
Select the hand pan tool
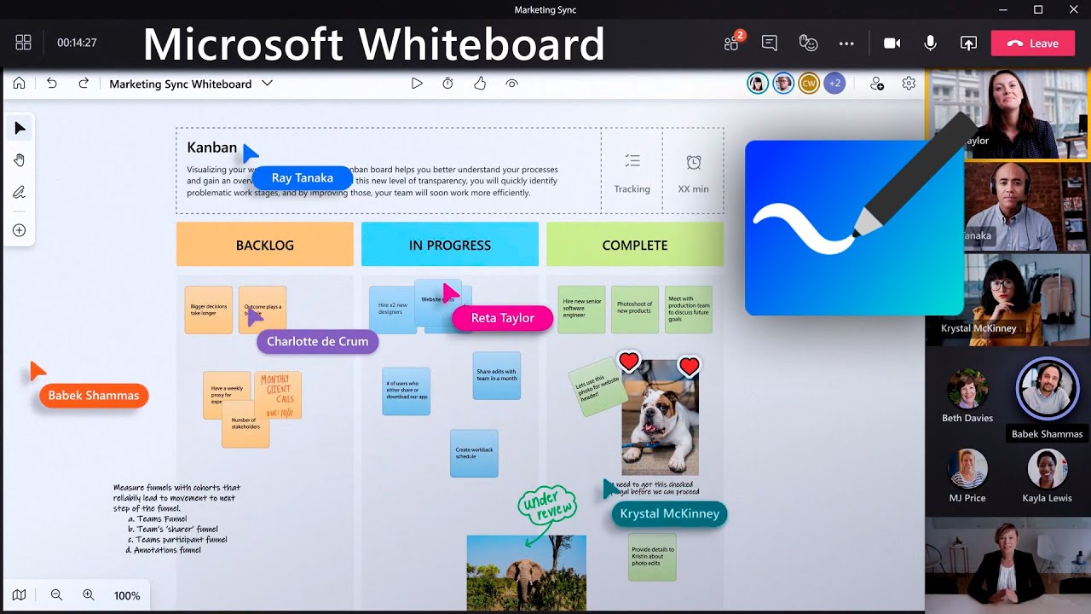point(20,160)
